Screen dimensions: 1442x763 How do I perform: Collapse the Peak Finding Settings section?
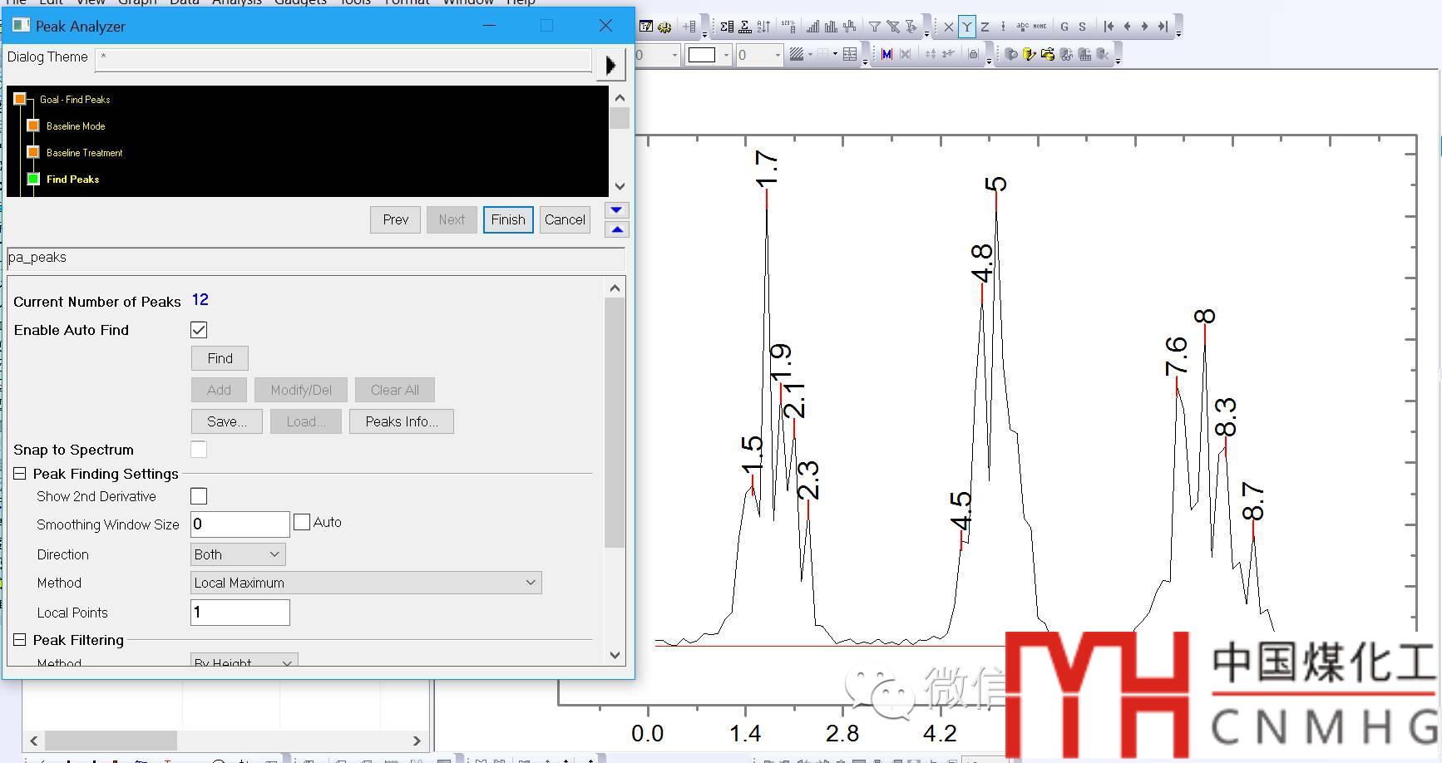coord(20,474)
